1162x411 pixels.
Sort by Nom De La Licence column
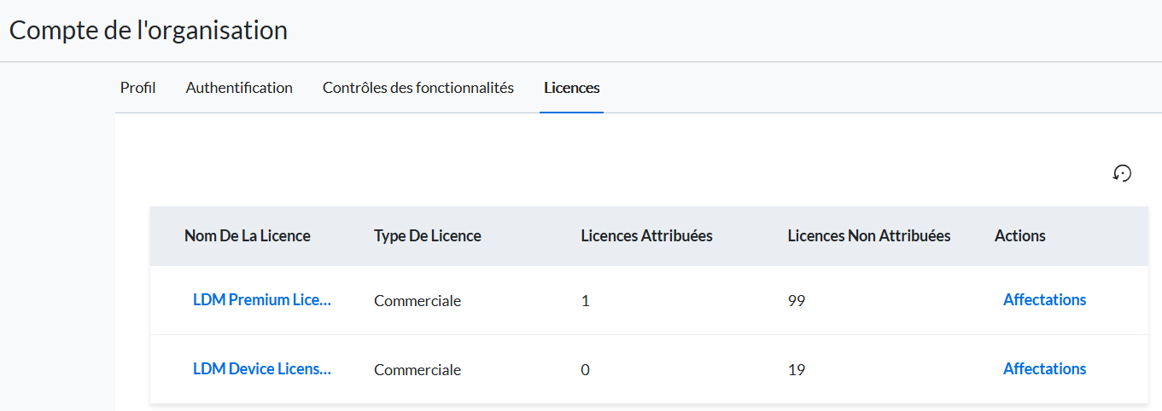coord(248,236)
